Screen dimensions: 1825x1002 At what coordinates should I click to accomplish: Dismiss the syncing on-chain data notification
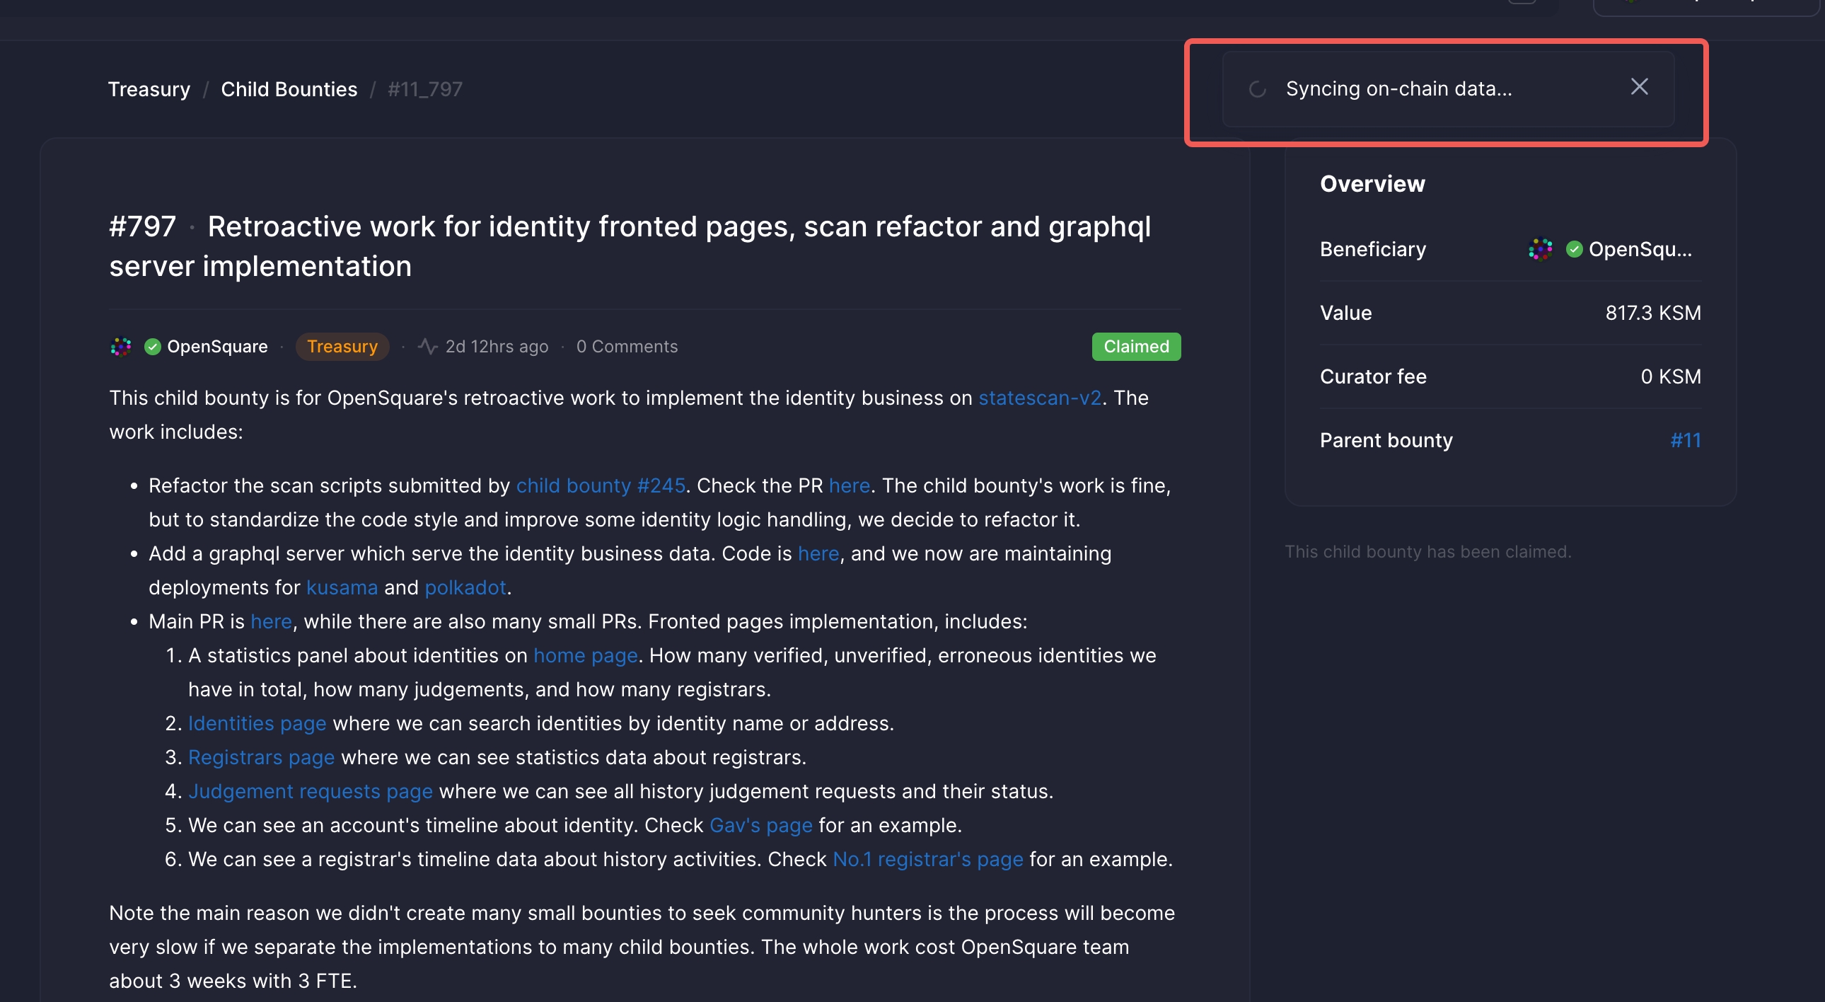click(1640, 86)
